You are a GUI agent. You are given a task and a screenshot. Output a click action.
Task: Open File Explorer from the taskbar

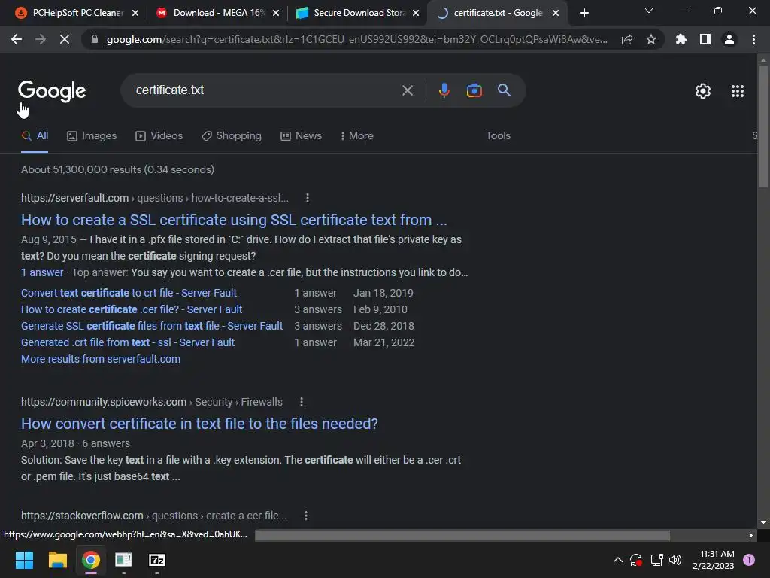[57, 560]
